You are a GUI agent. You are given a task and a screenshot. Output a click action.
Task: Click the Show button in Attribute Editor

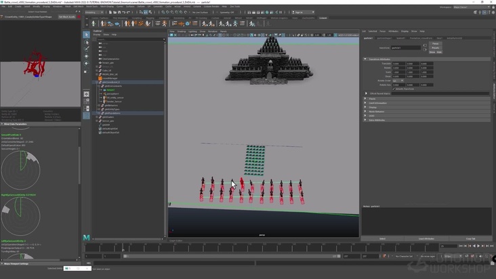tap(432, 52)
